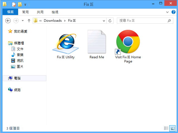This screenshot has width=178, height=133.
Task: Go back with the Back arrow button
Action: coord(8,21)
